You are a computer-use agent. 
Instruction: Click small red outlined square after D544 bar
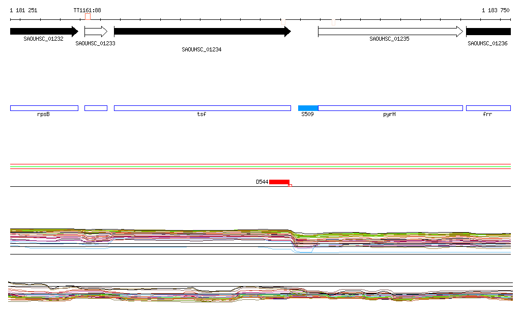coord(290,185)
